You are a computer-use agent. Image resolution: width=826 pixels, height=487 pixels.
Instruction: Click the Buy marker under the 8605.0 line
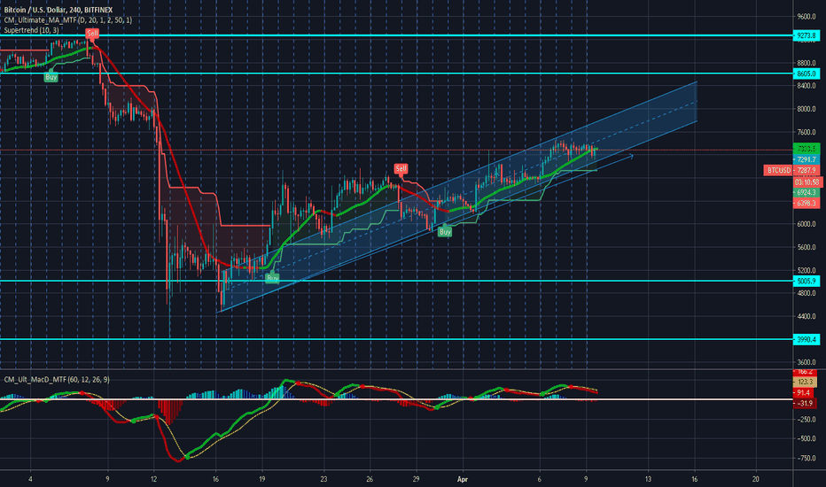[51, 77]
